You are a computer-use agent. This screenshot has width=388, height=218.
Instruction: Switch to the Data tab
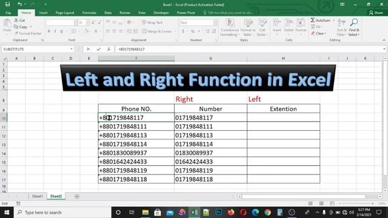pyautogui.click(x=108, y=13)
